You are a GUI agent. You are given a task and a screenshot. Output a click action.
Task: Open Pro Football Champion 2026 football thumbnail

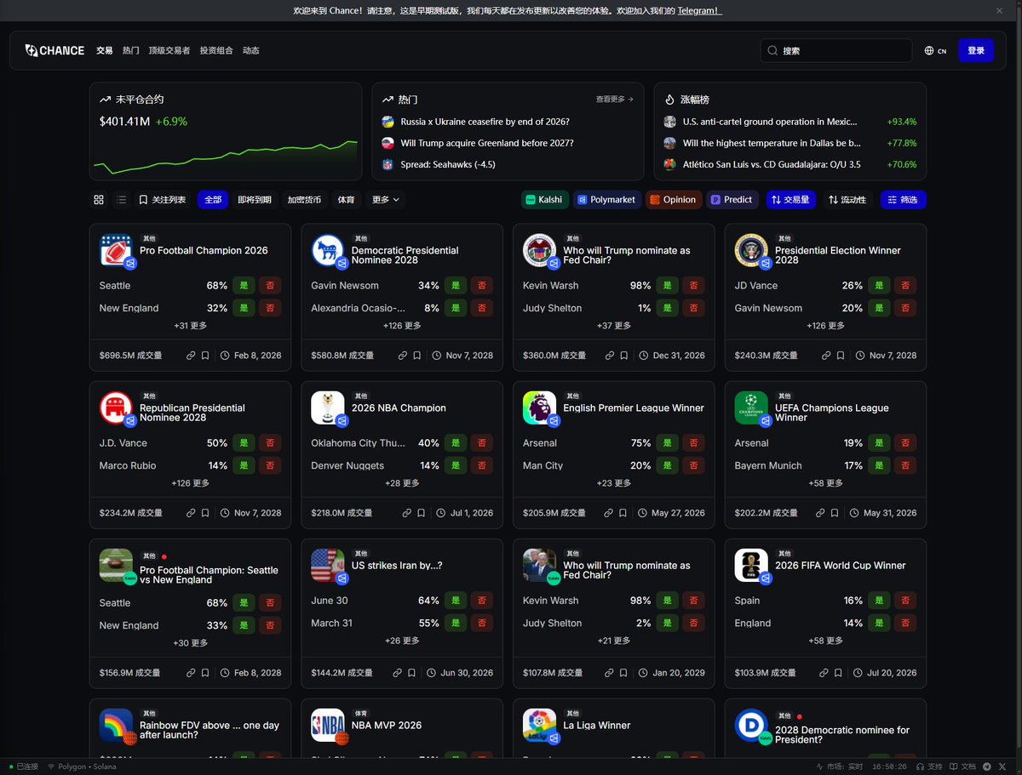click(116, 251)
